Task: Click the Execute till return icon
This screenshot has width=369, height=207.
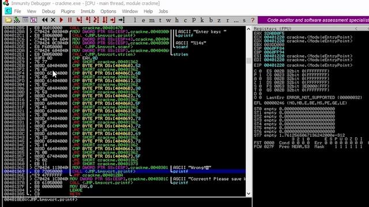Action: tap(113, 20)
